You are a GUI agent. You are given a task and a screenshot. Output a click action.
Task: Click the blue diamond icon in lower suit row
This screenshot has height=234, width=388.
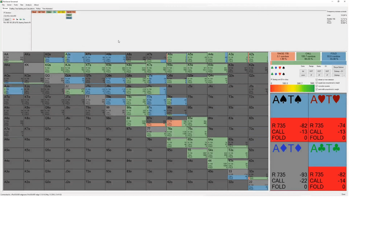point(276,74)
